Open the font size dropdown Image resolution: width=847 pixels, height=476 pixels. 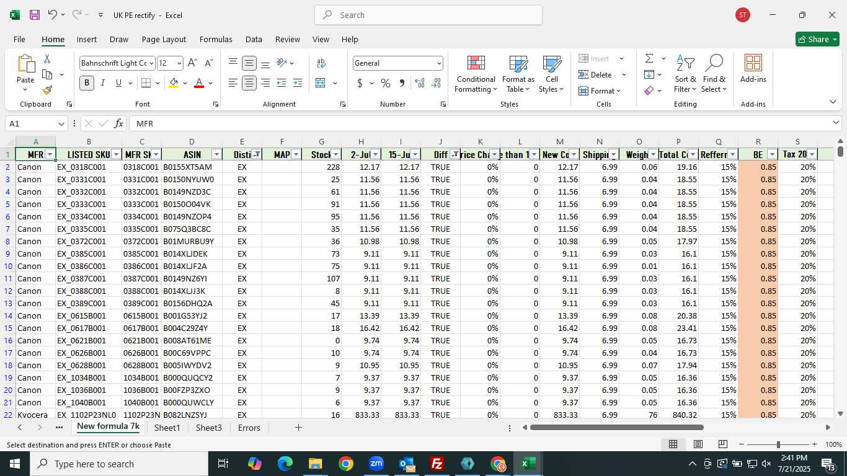179,63
